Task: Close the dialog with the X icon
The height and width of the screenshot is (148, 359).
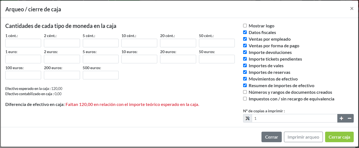Action: pyautogui.click(x=352, y=9)
